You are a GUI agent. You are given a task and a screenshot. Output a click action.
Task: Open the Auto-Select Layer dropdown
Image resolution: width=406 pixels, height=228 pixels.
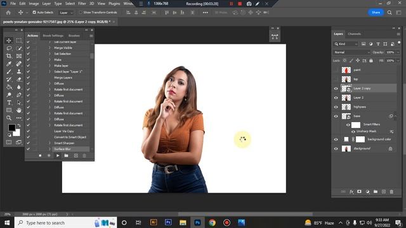(x=66, y=13)
